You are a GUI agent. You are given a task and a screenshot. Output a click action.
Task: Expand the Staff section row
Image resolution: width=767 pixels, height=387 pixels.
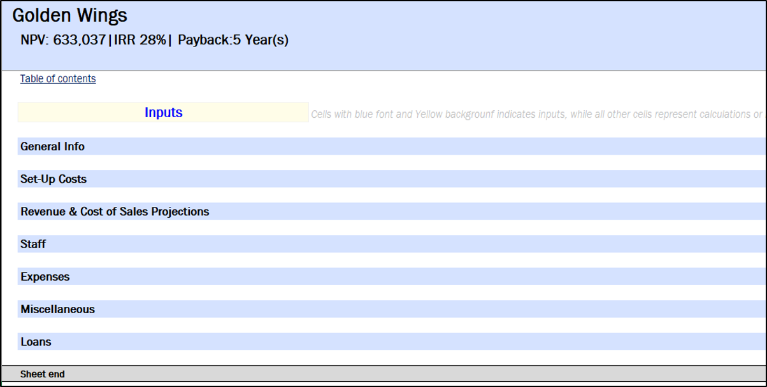click(33, 244)
